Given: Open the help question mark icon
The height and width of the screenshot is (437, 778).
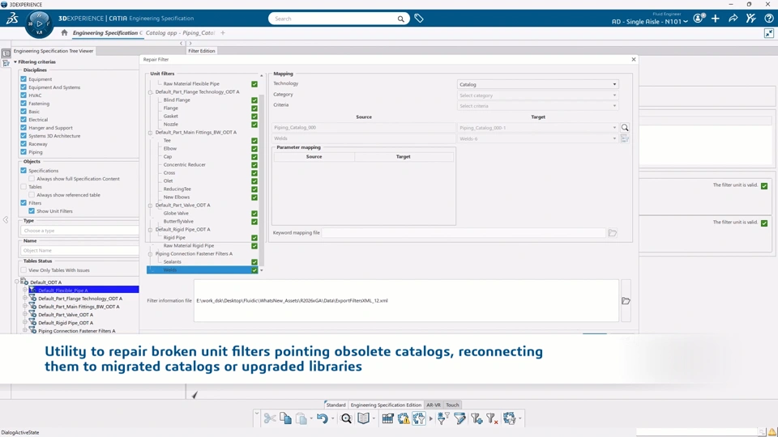Looking at the screenshot, I should click(x=768, y=19).
